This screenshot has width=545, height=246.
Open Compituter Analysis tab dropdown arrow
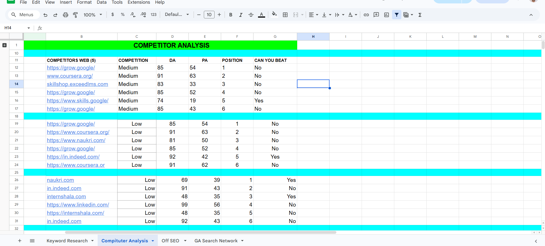[153, 241]
